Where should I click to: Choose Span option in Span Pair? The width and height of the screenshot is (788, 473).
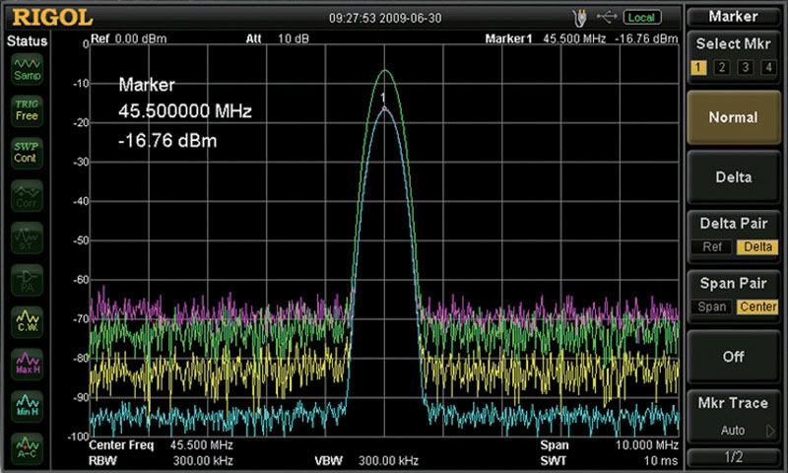pyautogui.click(x=711, y=306)
